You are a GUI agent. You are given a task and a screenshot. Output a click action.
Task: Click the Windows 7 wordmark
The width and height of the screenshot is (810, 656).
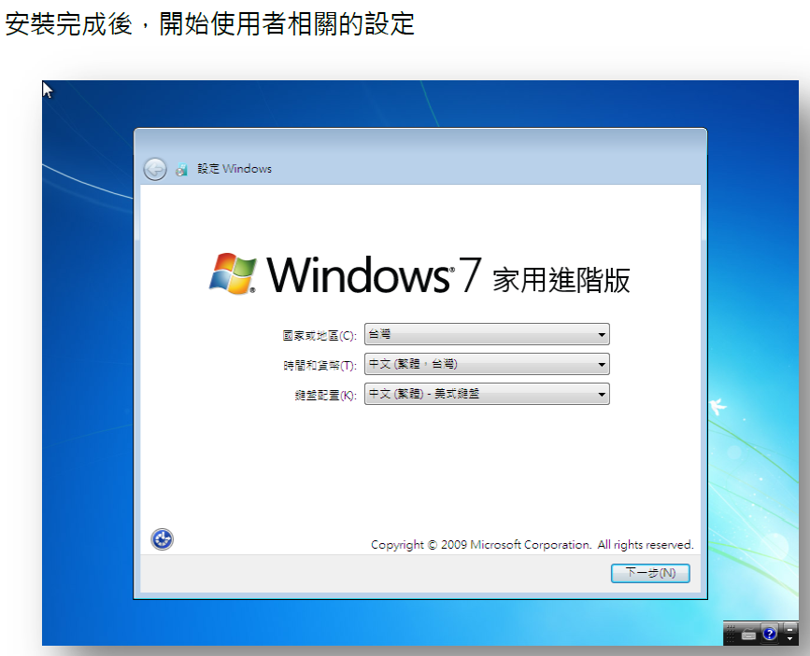click(374, 274)
